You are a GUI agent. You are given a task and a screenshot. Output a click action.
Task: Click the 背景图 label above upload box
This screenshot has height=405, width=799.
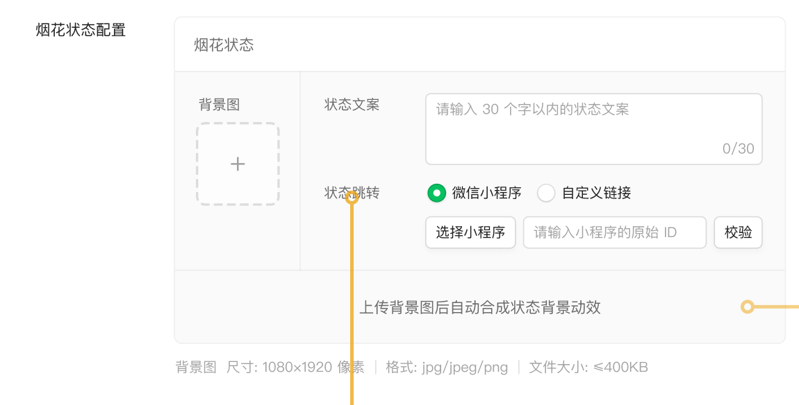(x=219, y=105)
